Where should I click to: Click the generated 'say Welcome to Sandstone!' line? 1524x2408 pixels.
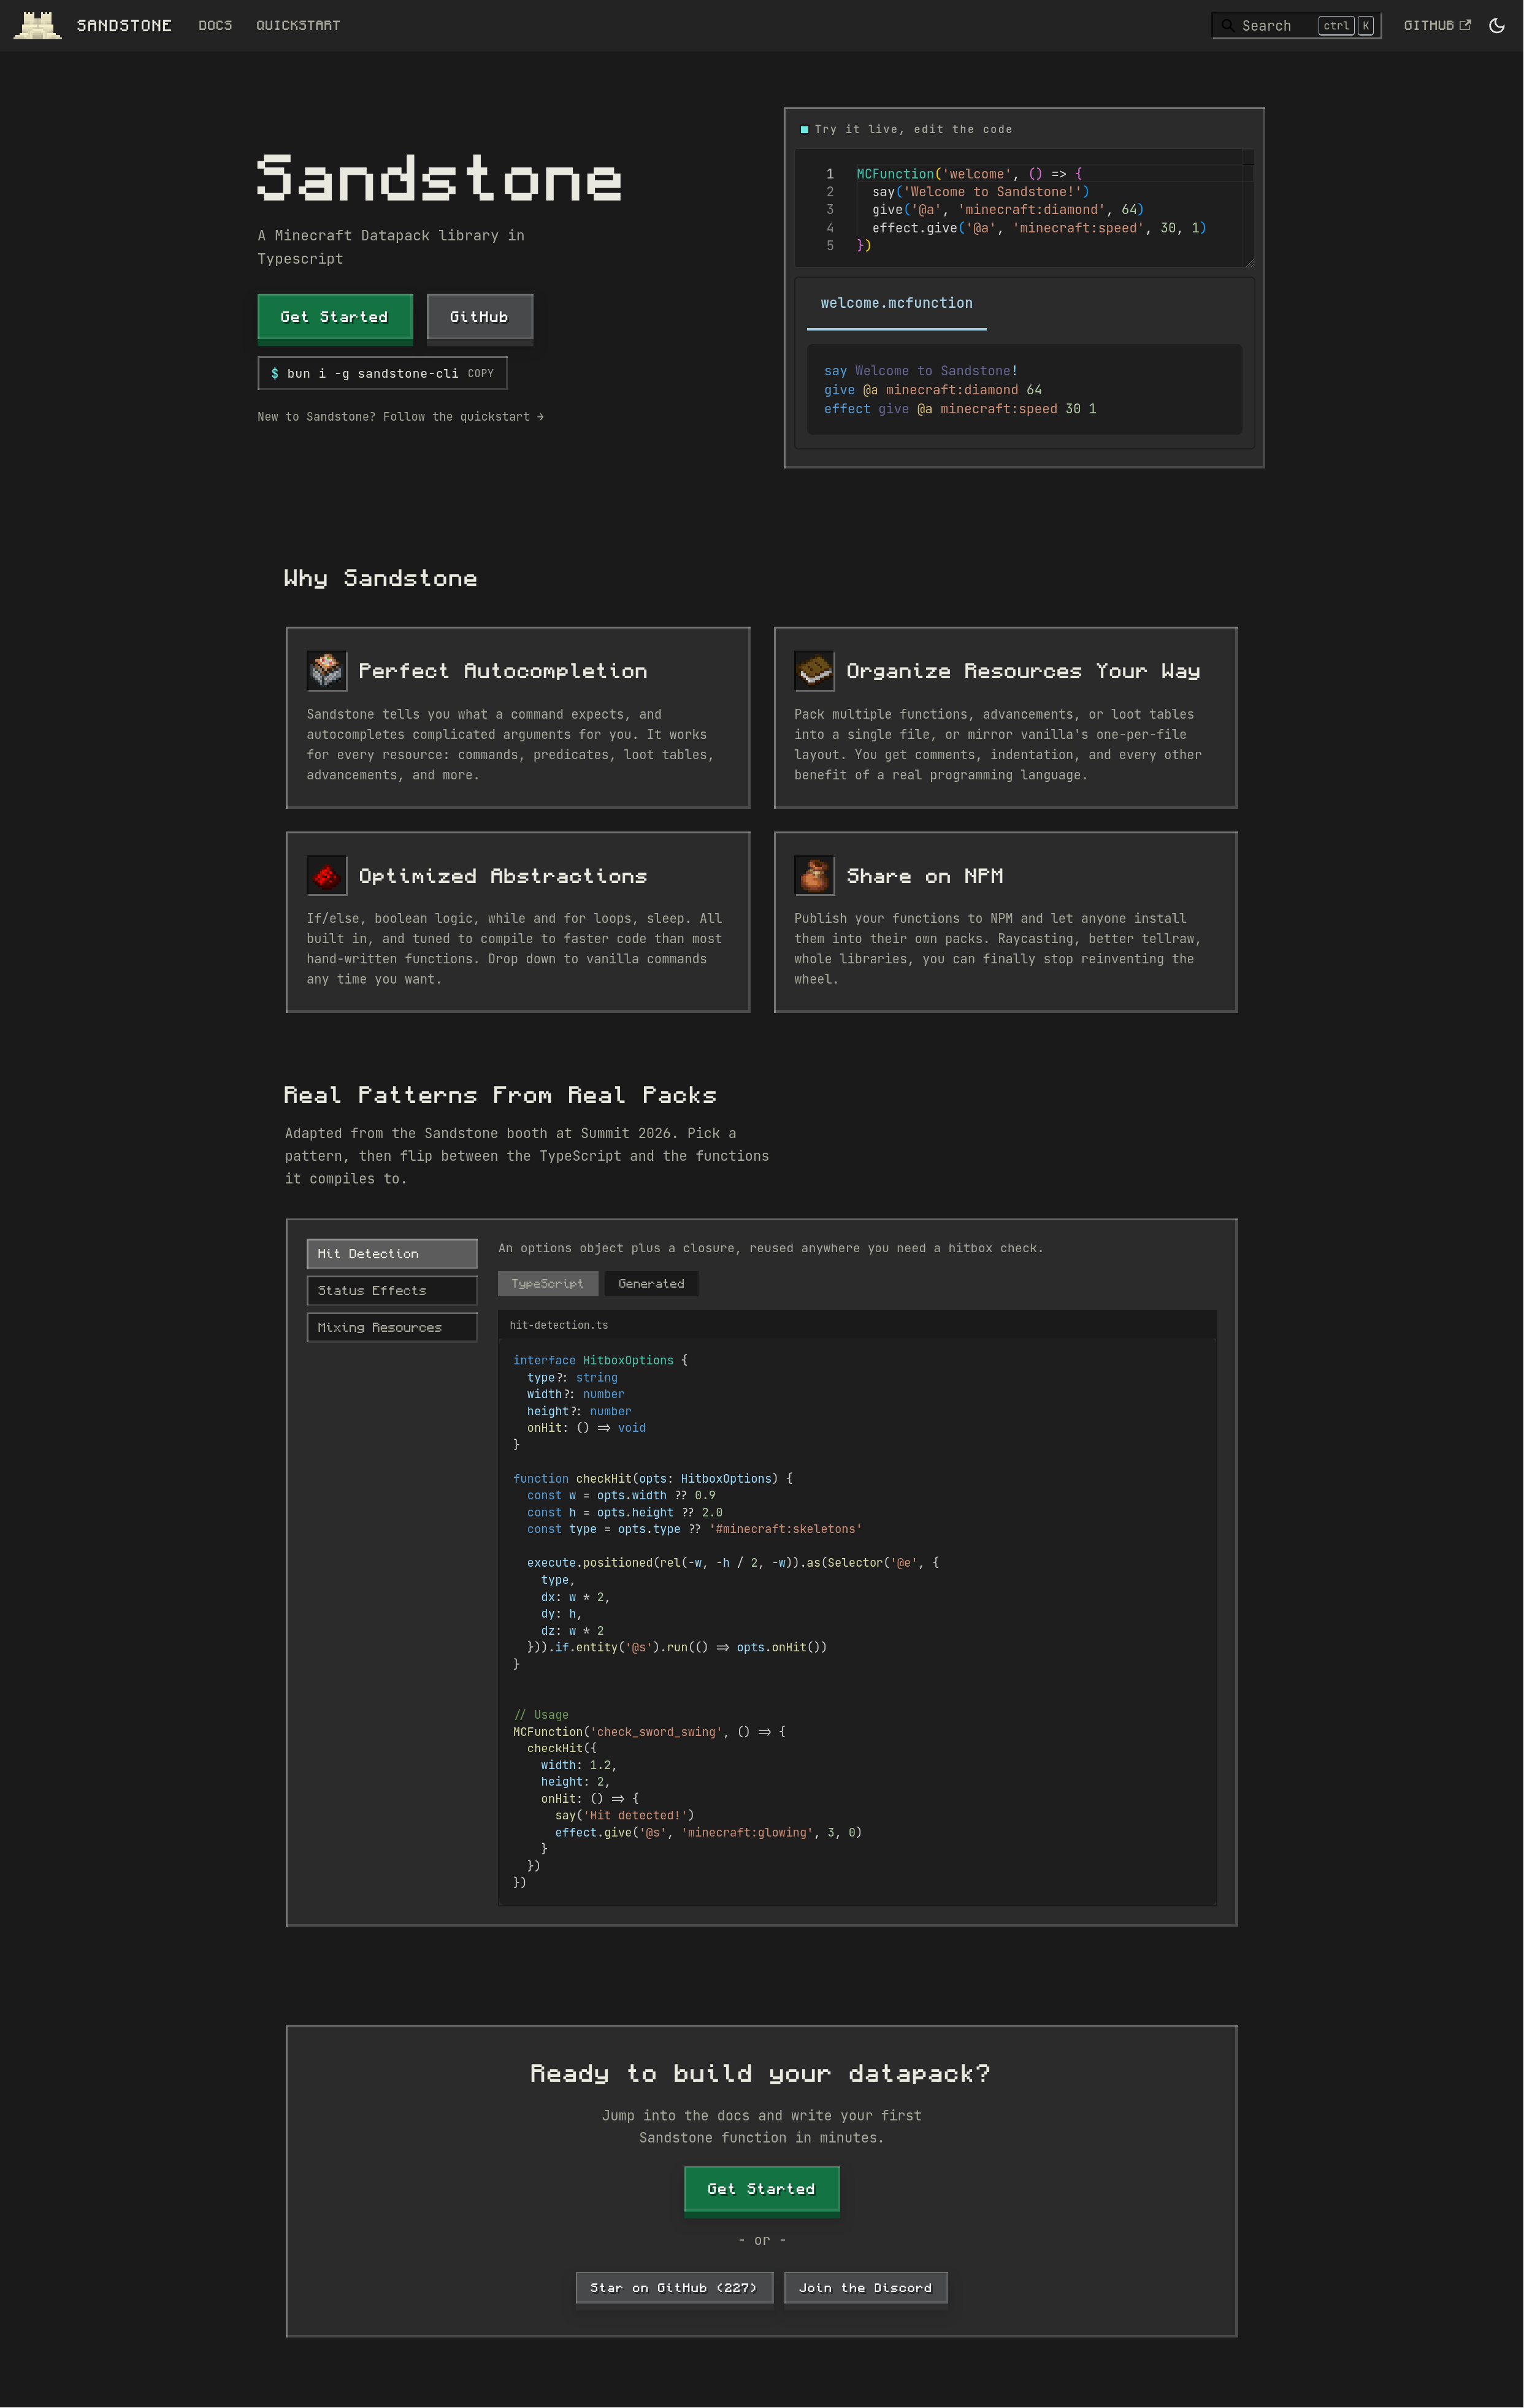[921, 371]
